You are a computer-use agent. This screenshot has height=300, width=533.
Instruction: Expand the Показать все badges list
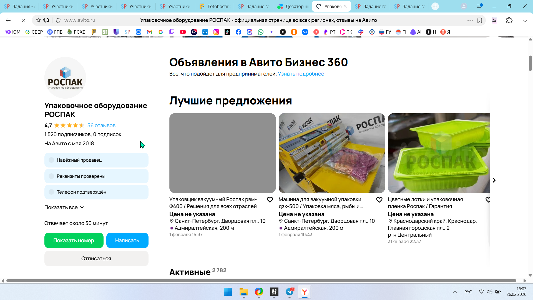pyautogui.click(x=64, y=207)
